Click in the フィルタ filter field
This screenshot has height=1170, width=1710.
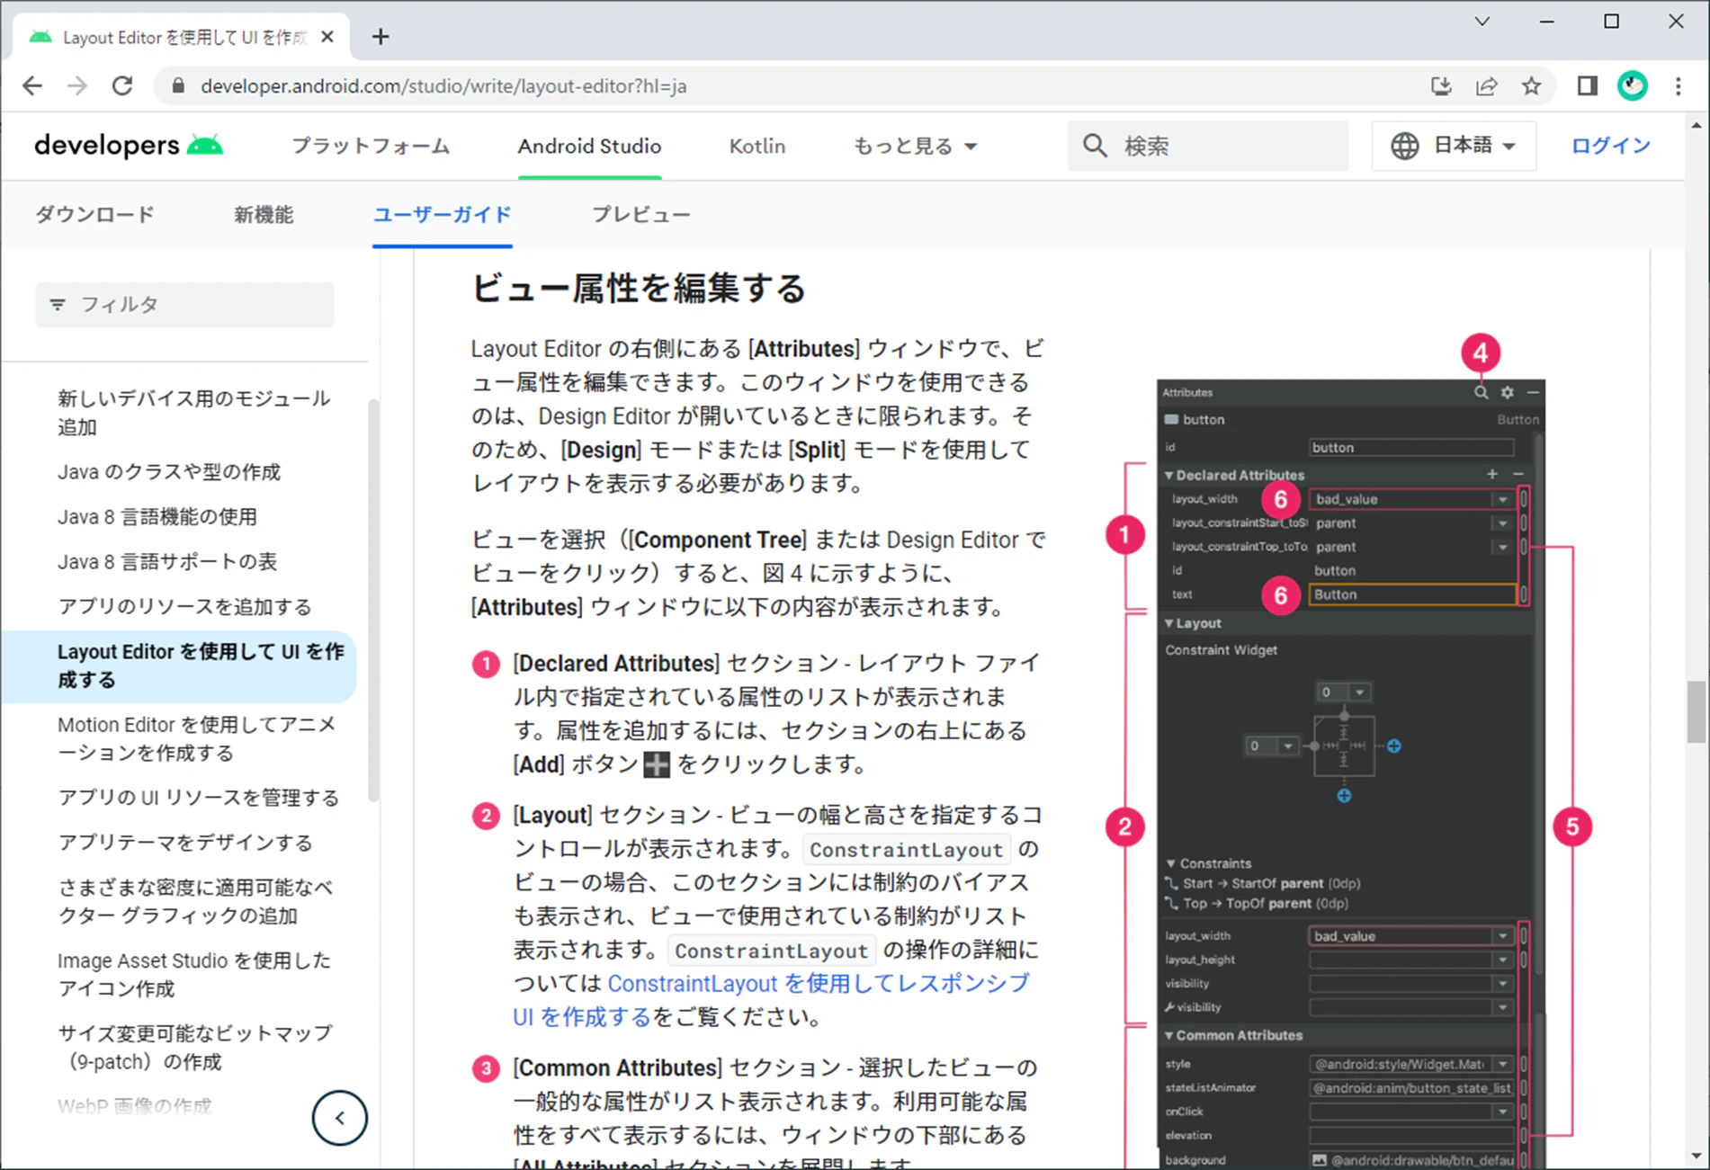pyautogui.click(x=184, y=305)
